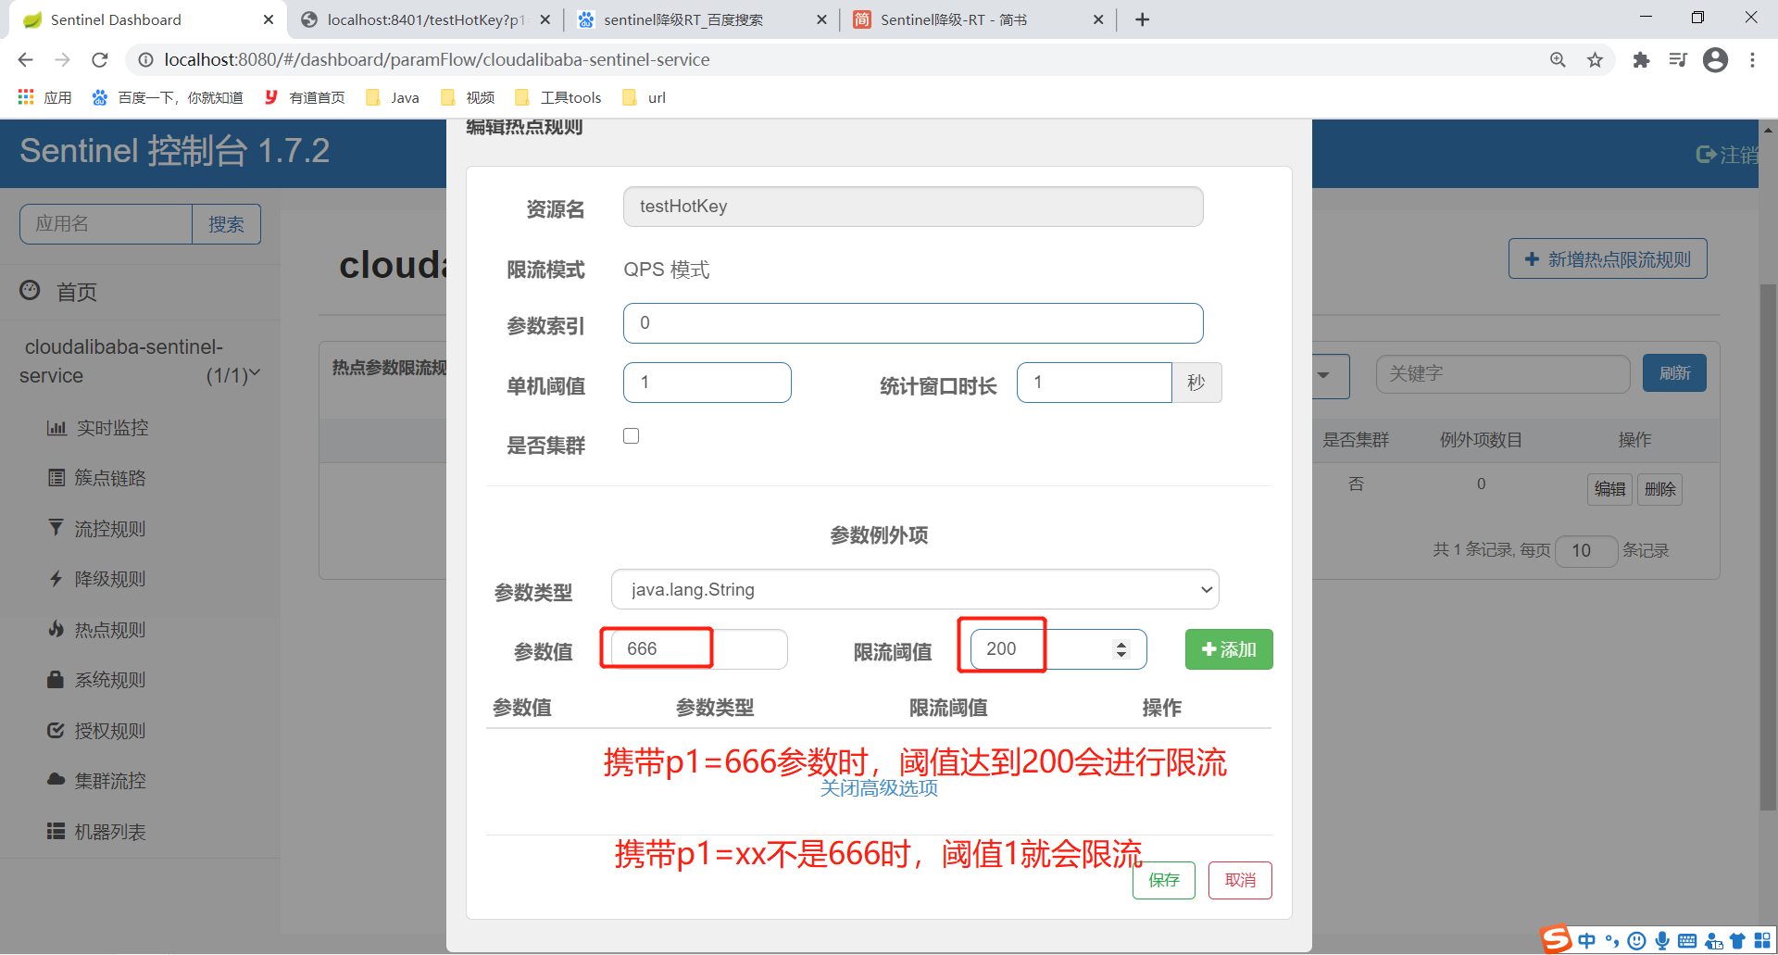Go forward using the browser arrow
1778x955 pixels.
pos(62,60)
